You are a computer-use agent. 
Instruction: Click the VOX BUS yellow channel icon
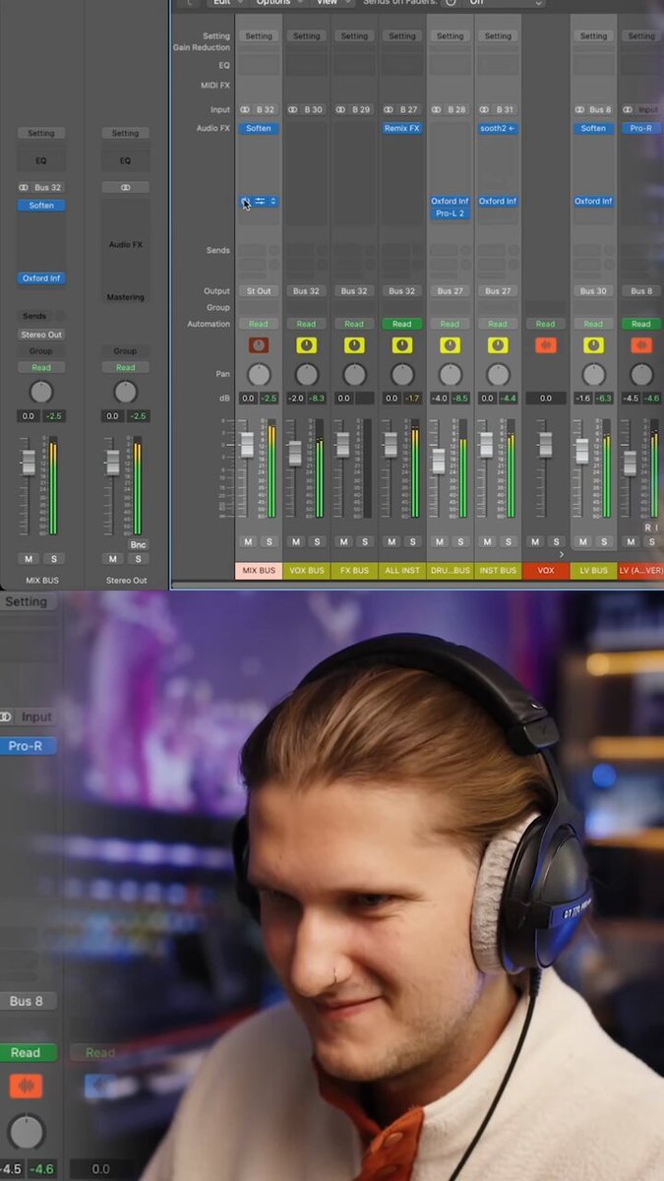(x=307, y=345)
